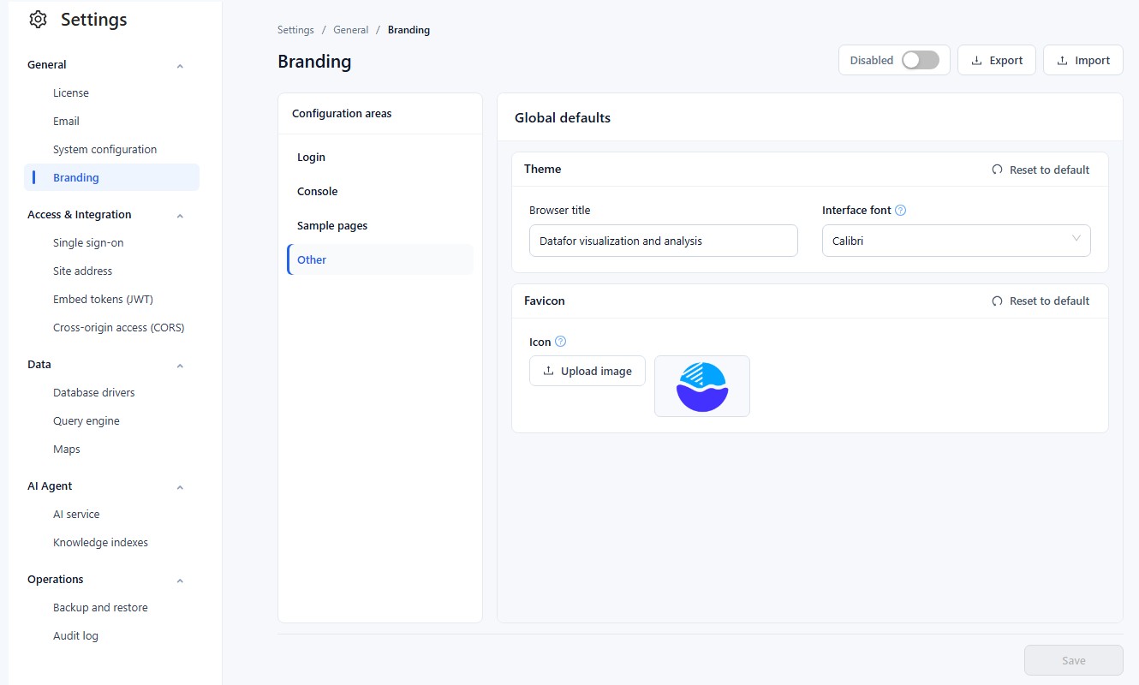
Task: Click the Save button
Action: click(x=1074, y=660)
